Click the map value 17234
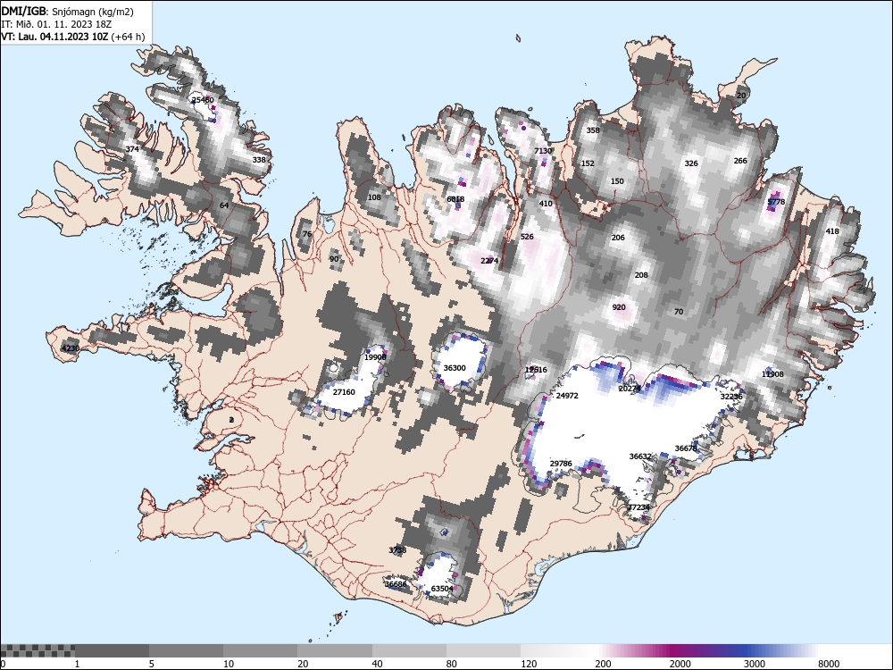This screenshot has width=893, height=670. 638,507
